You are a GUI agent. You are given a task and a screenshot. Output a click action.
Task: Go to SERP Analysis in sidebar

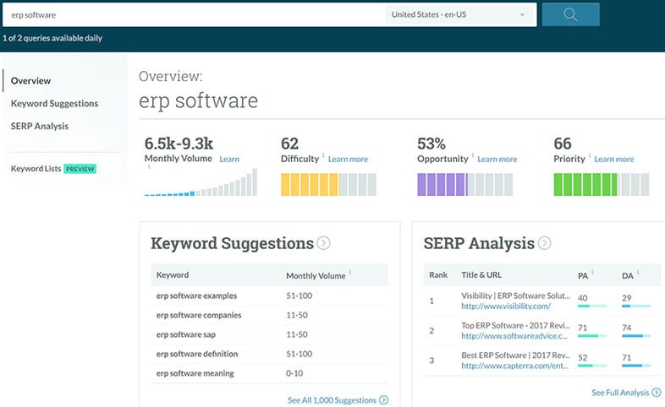(x=40, y=126)
